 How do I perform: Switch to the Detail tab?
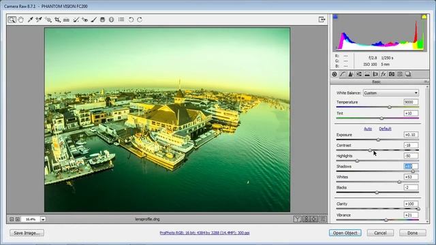[351, 74]
